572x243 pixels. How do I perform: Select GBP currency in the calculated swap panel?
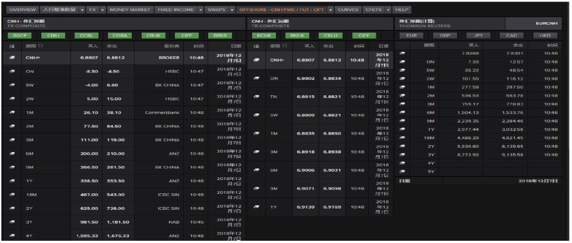445,36
